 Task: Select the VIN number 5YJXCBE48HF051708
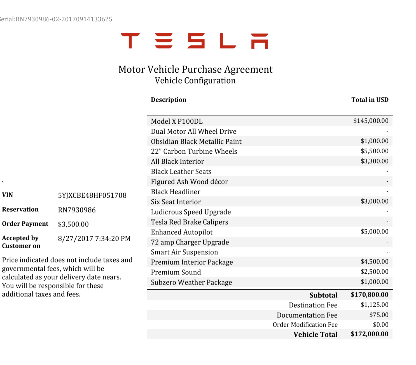click(x=92, y=195)
